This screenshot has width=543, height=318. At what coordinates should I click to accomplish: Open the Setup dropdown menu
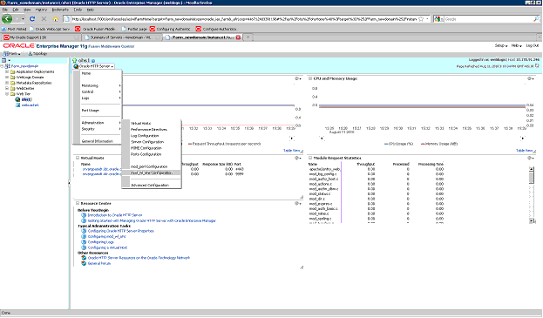tap(501, 45)
